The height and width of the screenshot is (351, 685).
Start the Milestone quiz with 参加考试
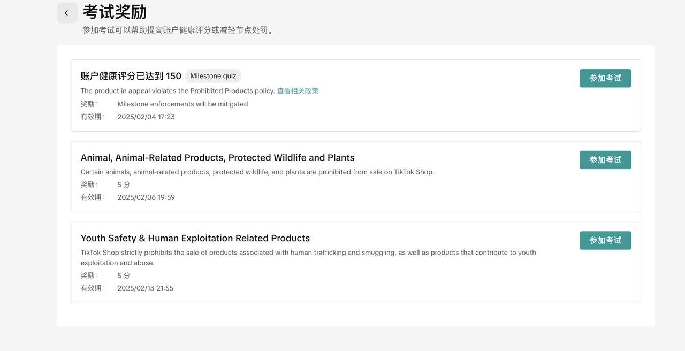point(605,78)
